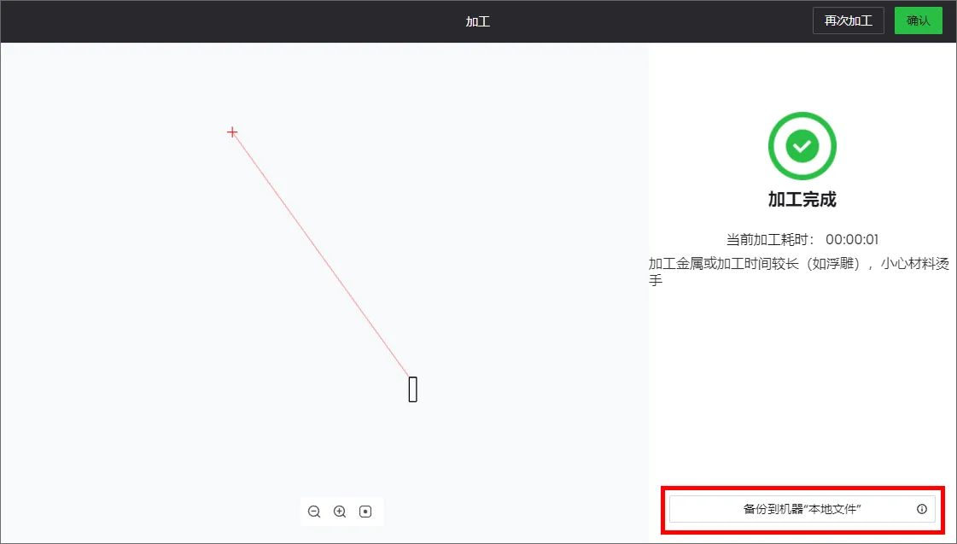Select the black rectangle shape on canvas
Viewport: 957px width, 544px height.
(413, 389)
